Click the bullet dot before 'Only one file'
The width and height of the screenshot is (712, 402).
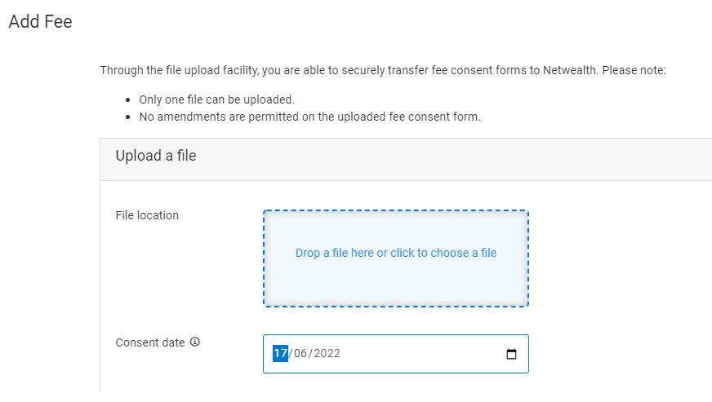click(x=129, y=100)
